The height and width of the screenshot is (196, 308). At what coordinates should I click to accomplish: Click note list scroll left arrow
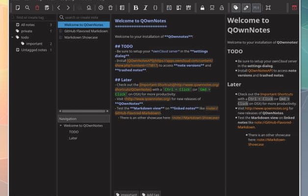point(60,111)
